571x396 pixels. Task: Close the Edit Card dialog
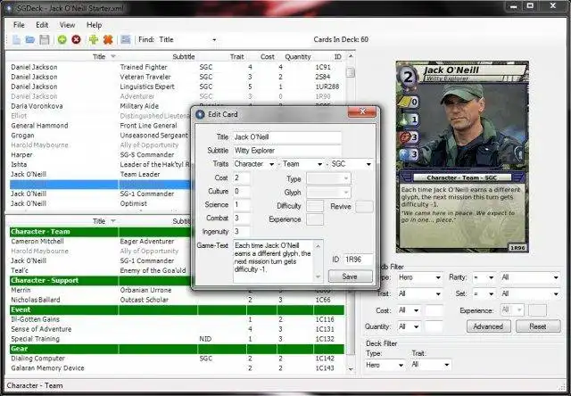pos(361,112)
